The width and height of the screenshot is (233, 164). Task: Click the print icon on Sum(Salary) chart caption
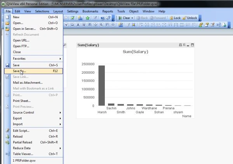[180, 45]
